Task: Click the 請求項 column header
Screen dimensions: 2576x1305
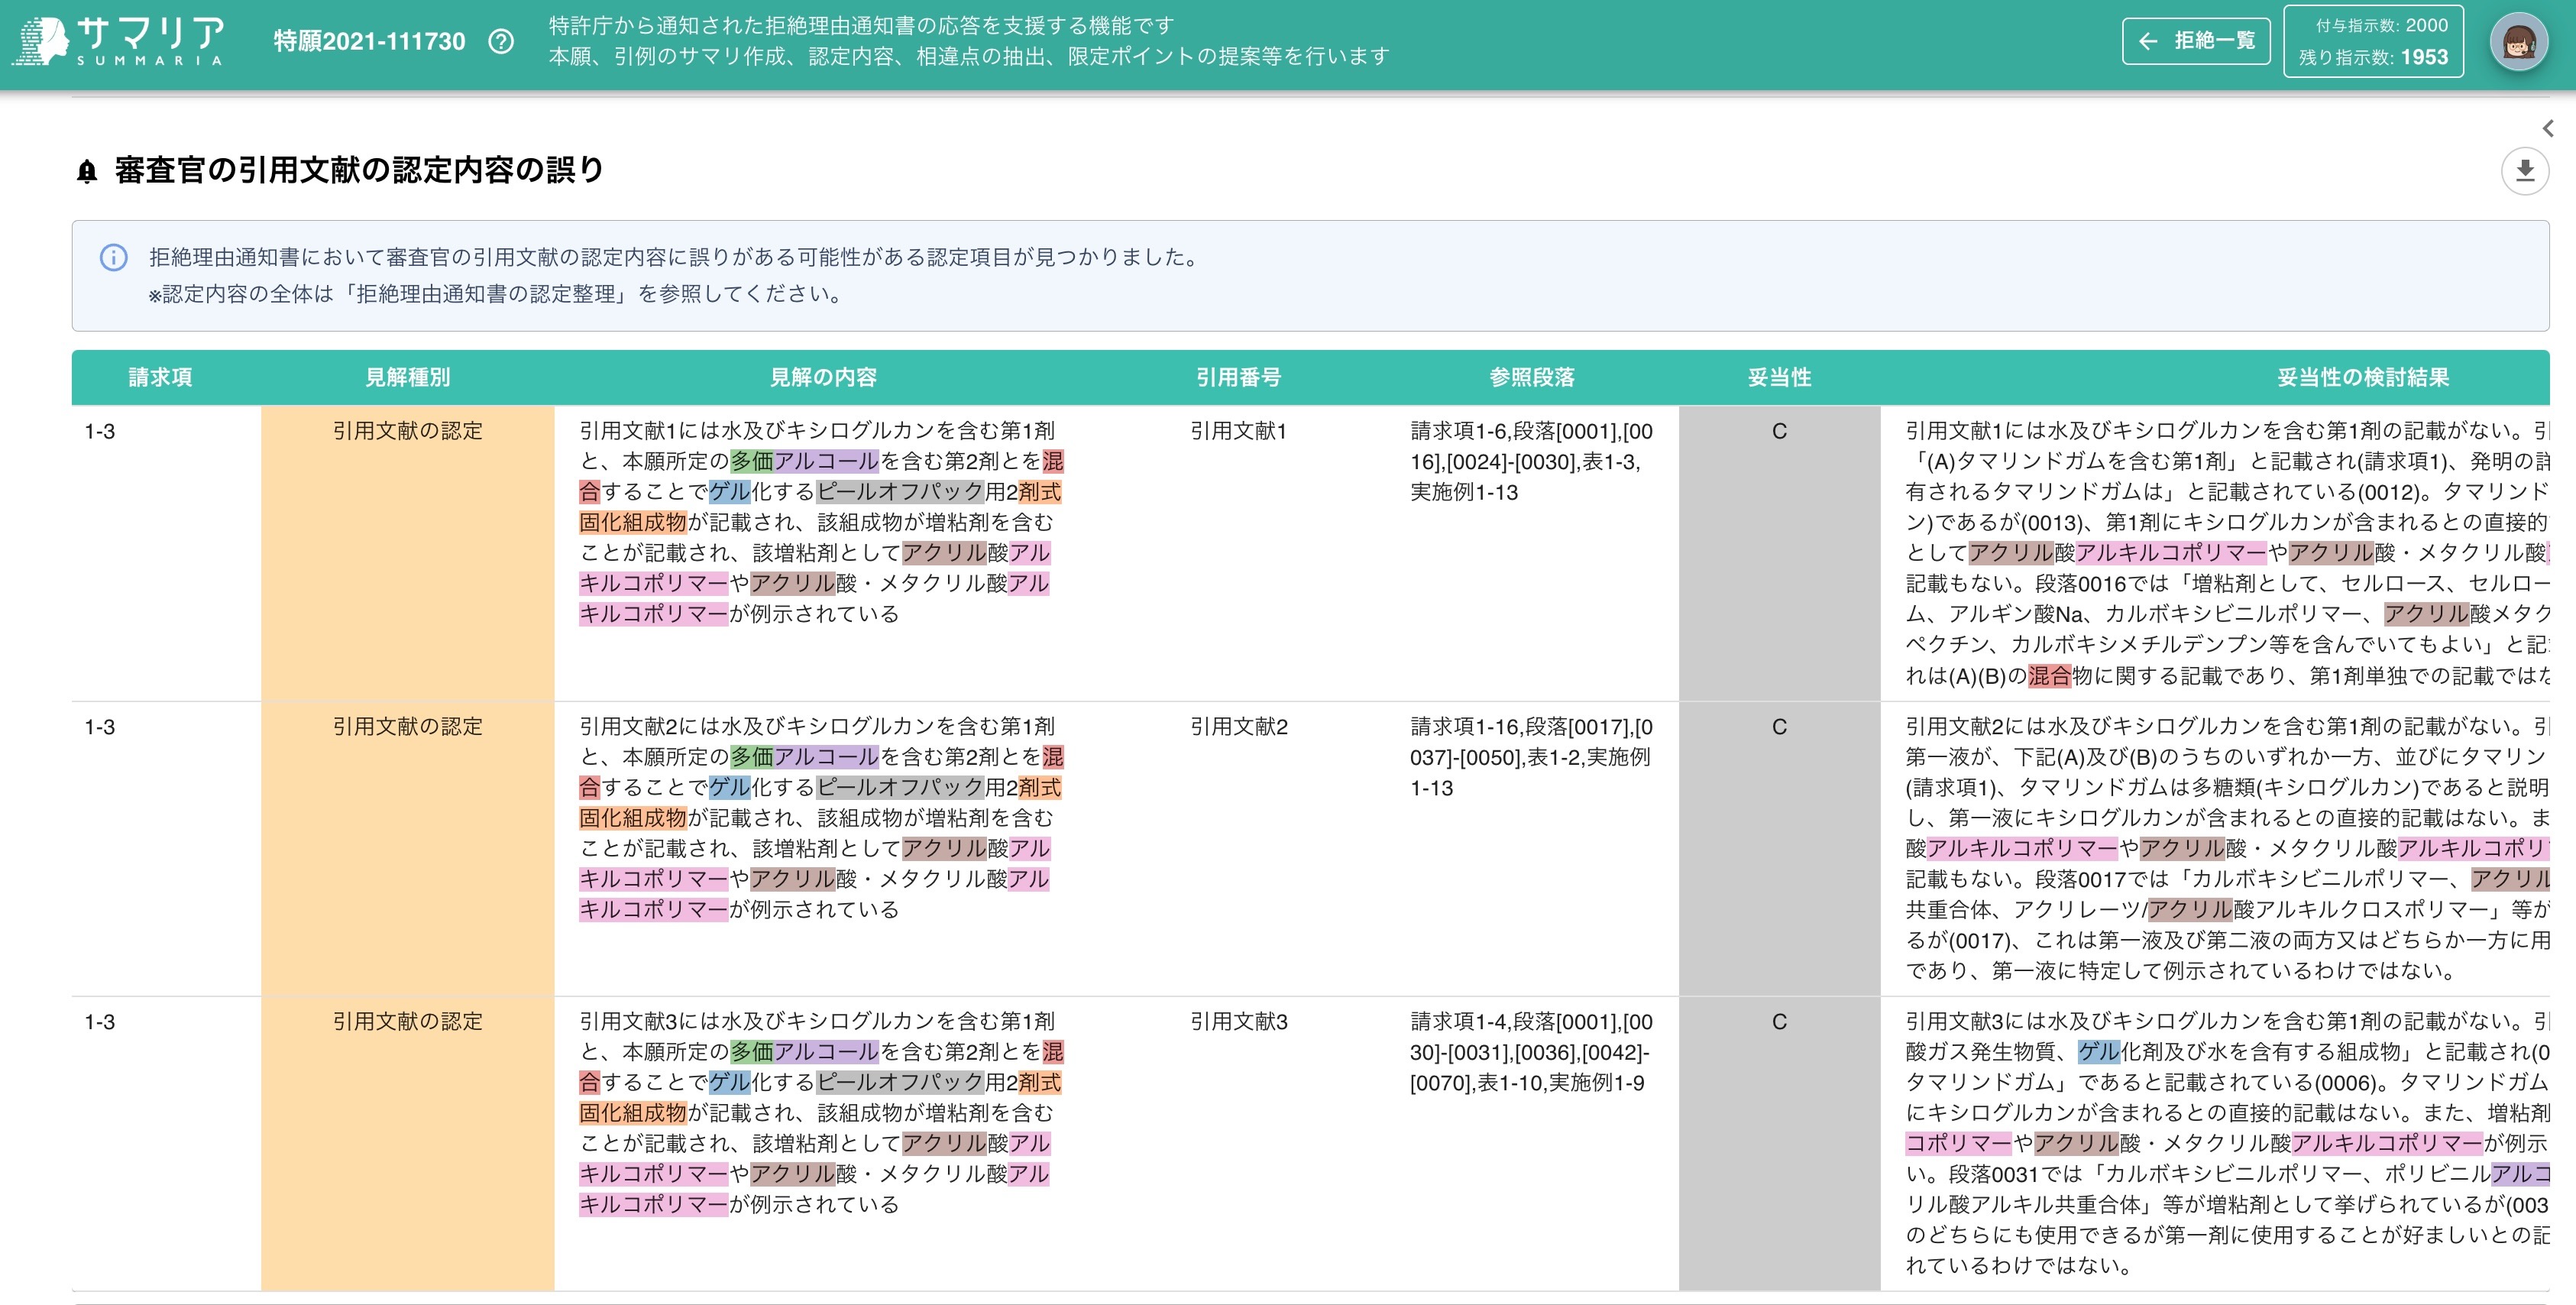Action: pos(160,377)
